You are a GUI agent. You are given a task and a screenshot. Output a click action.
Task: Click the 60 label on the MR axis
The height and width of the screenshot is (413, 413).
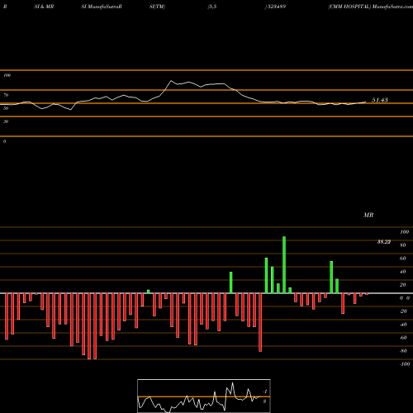click(x=403, y=259)
